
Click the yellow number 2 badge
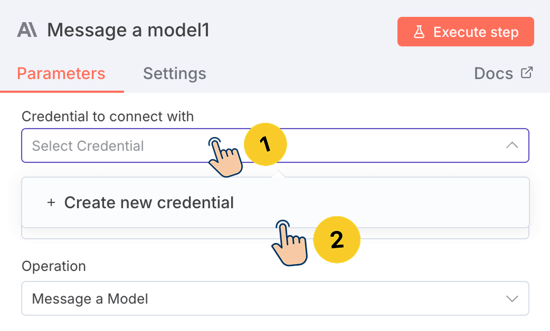pos(337,240)
